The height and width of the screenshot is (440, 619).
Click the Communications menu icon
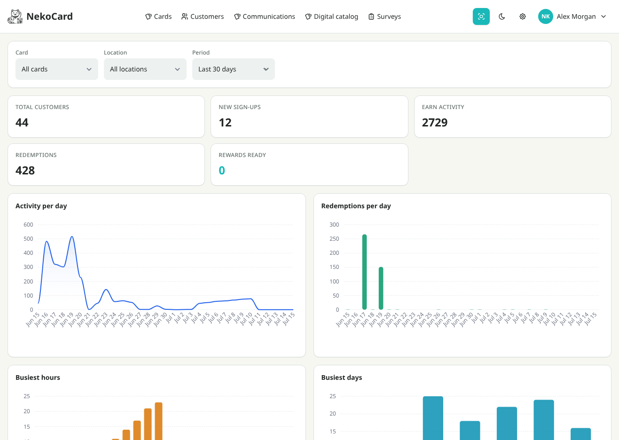[x=237, y=16]
